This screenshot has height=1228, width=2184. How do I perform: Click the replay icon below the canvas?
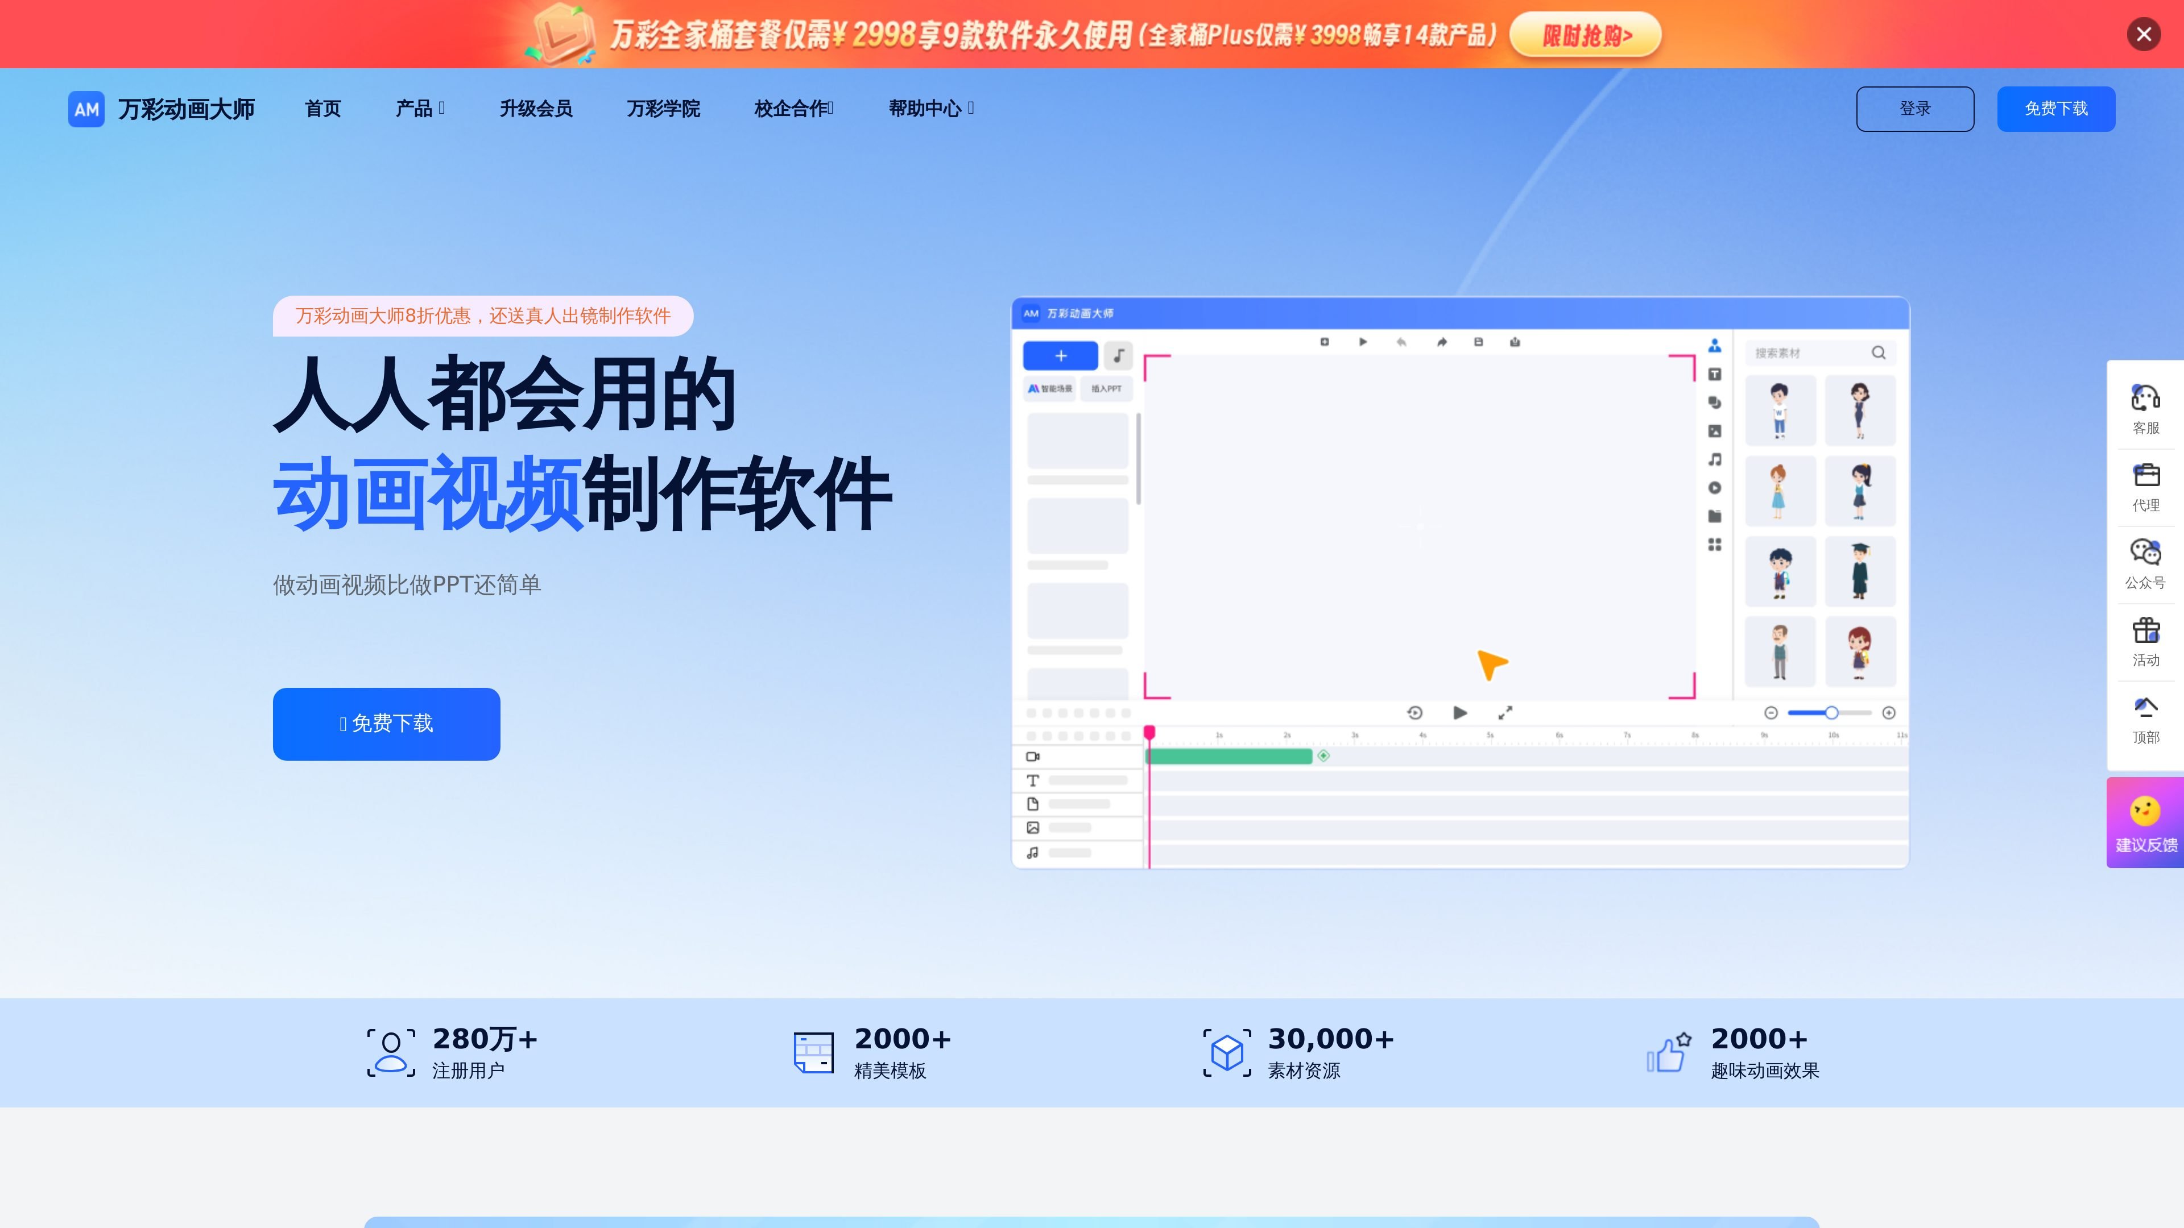click(x=1414, y=713)
